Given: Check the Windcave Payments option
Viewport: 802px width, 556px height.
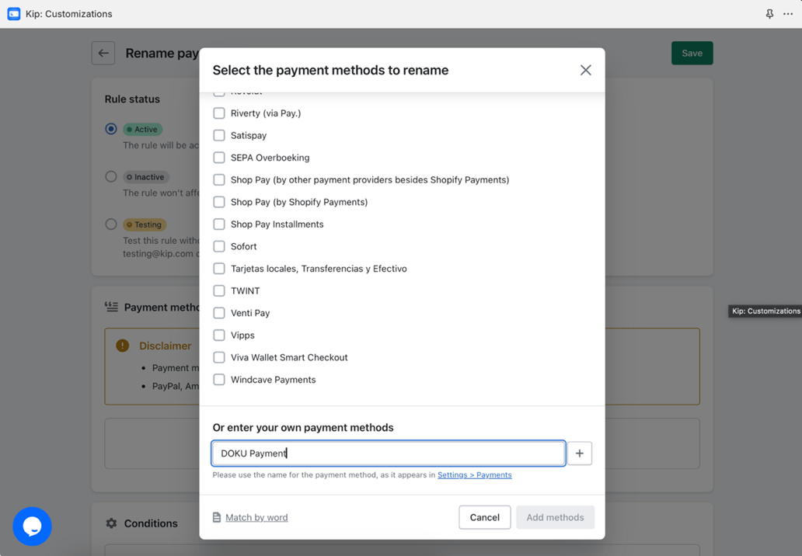Looking at the screenshot, I should (x=219, y=380).
